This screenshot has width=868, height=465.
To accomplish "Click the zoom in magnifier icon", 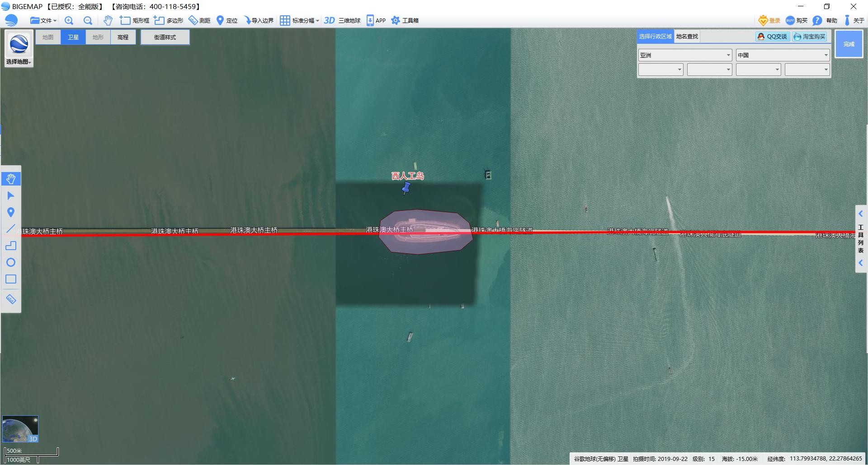I will tap(69, 20).
